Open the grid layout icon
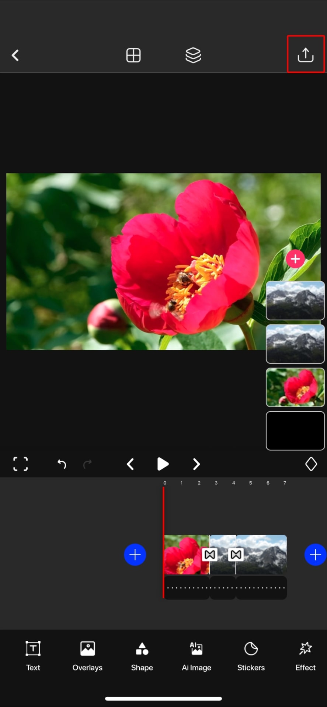Screen dimensions: 327x707 pyautogui.click(x=133, y=55)
